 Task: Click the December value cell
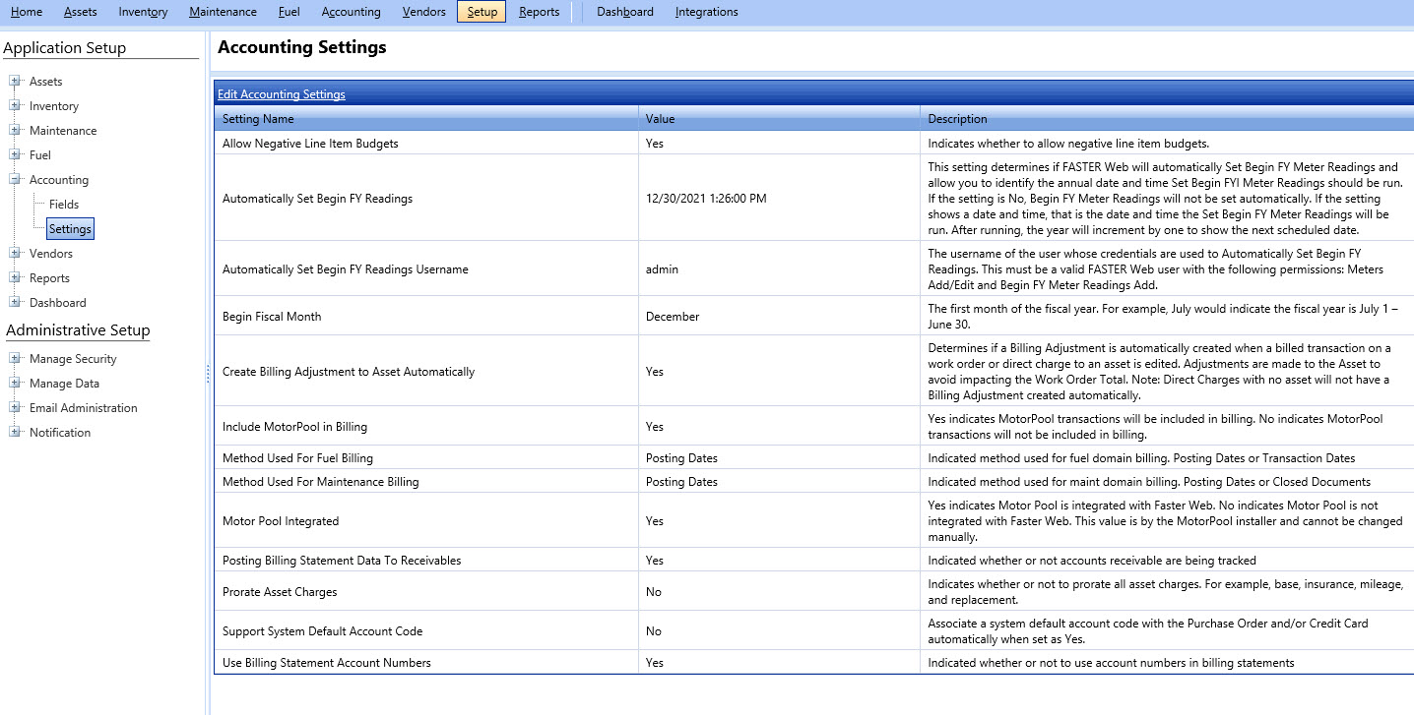point(779,316)
